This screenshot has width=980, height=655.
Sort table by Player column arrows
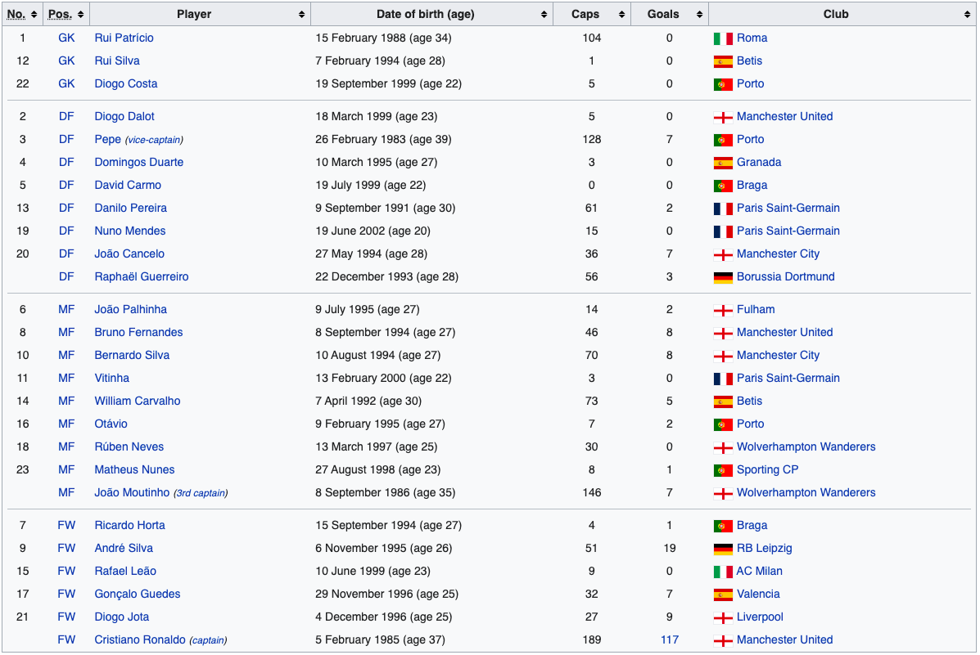301,14
